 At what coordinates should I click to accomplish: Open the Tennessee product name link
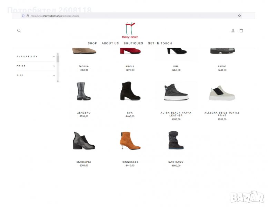tap(130, 162)
